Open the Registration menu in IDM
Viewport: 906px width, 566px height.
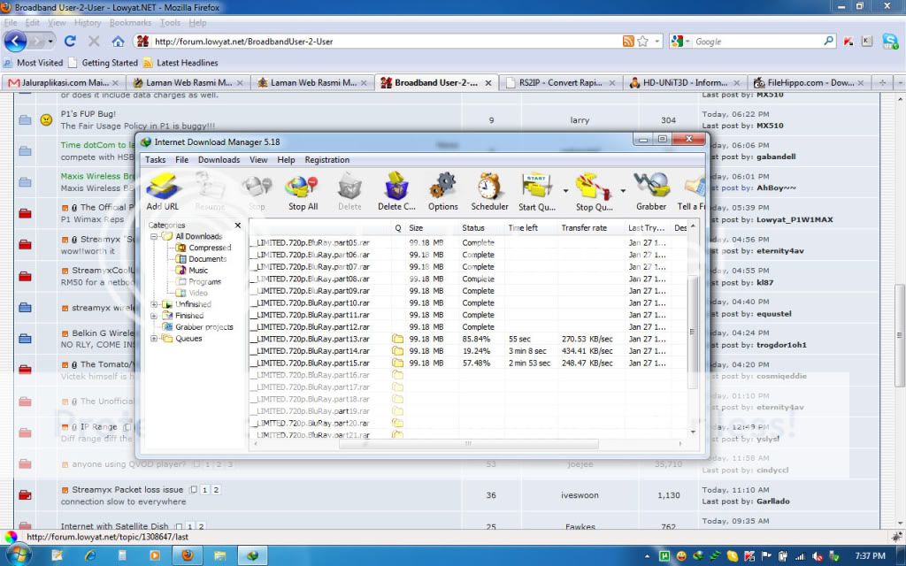point(326,160)
